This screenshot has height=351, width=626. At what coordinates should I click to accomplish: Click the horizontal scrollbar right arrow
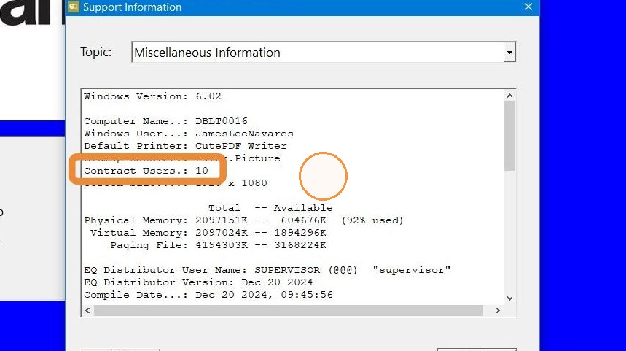coord(498,310)
